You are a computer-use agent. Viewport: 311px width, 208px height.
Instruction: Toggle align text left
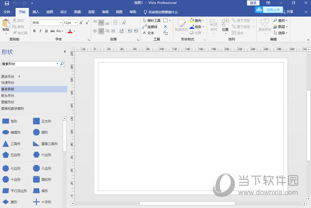tap(95, 31)
